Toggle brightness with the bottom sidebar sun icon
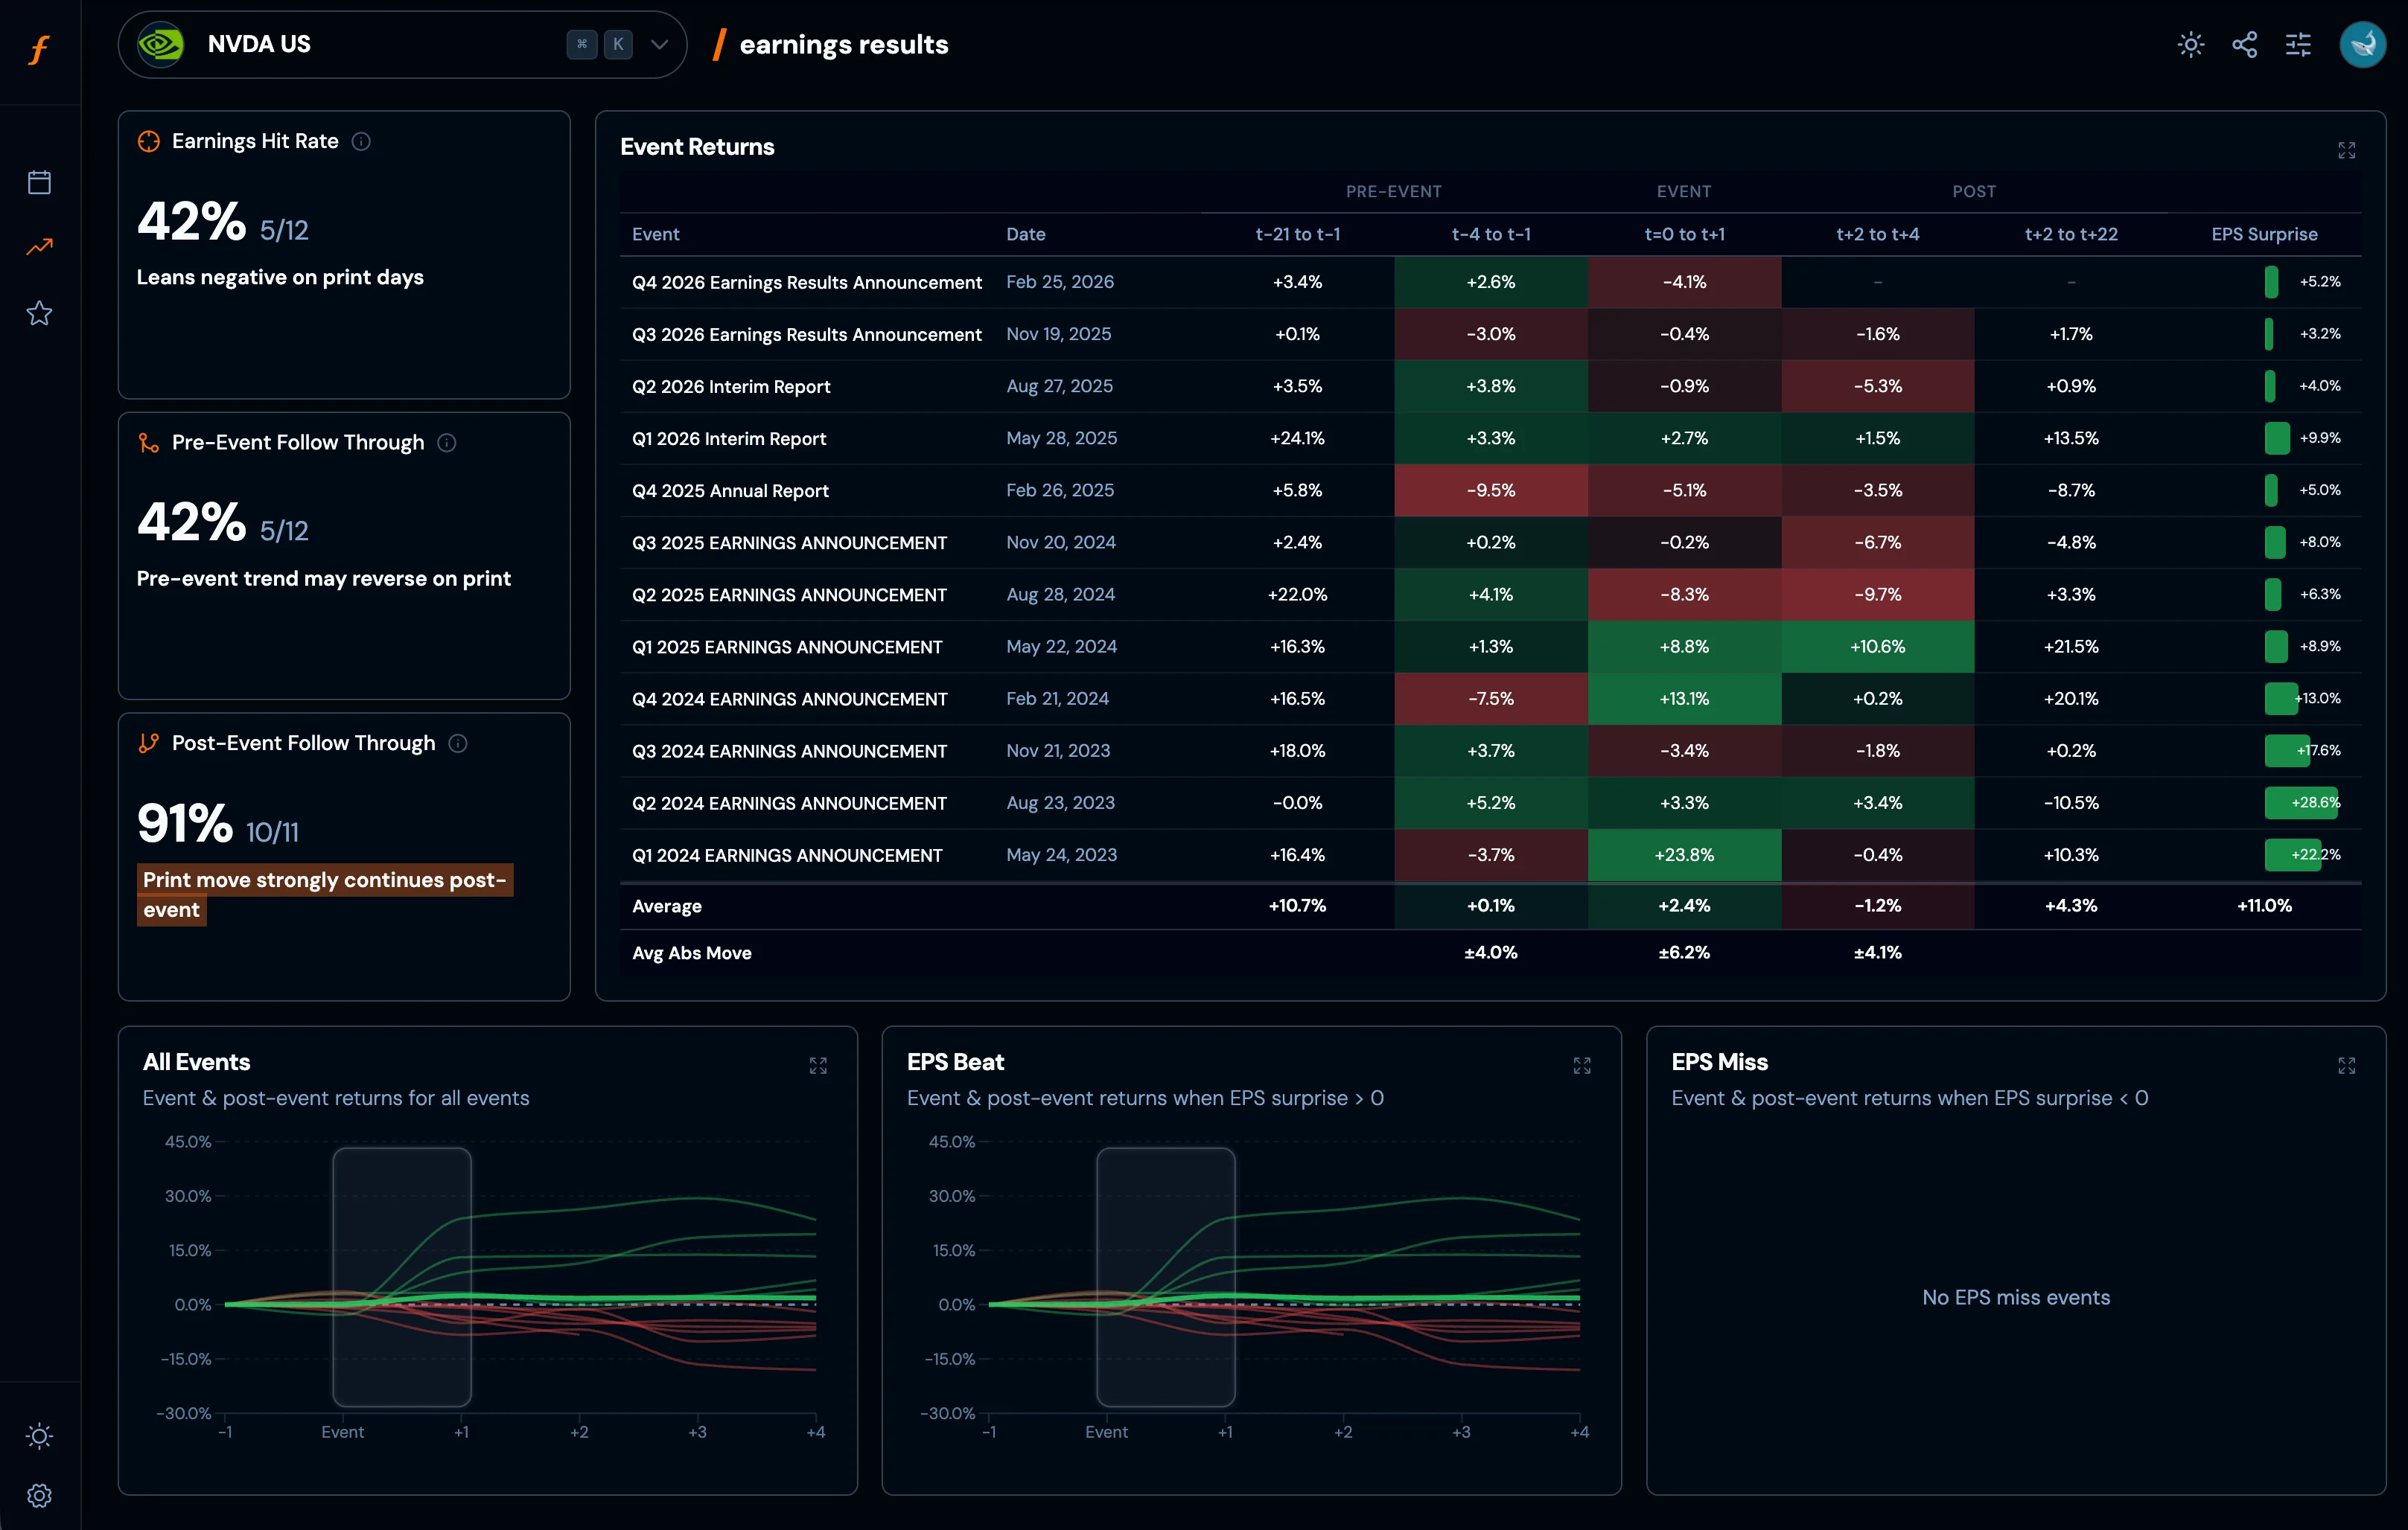Screen dimensions: 2408x1530 (39, 1436)
